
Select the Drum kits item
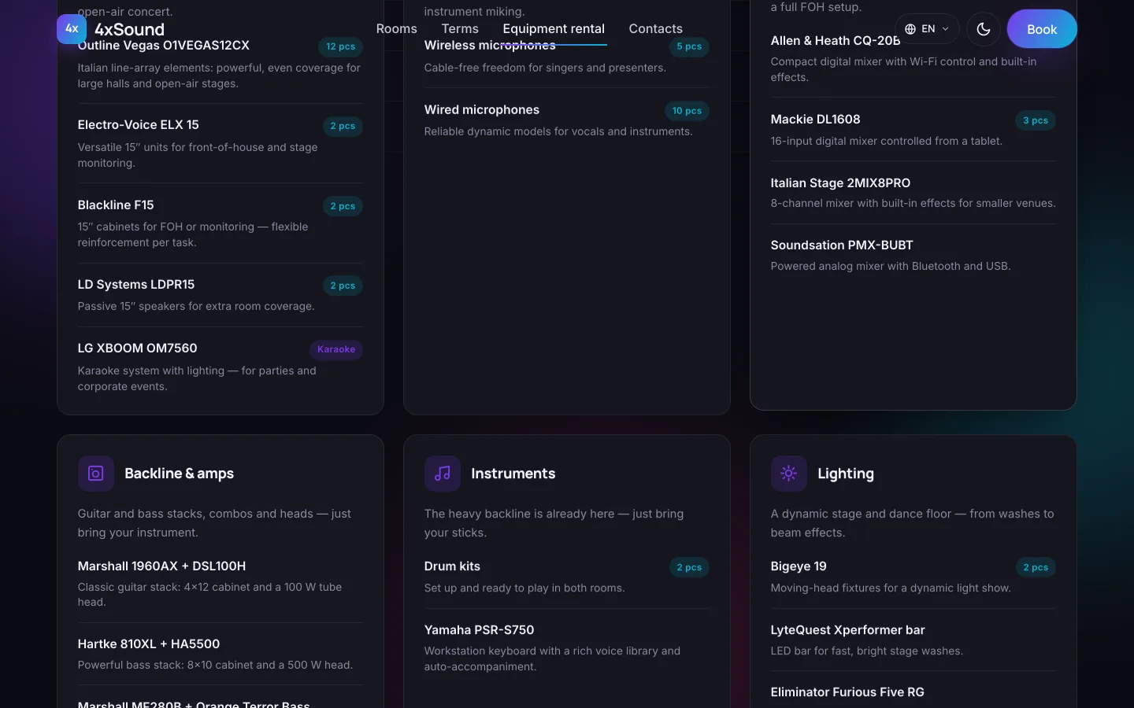(x=567, y=577)
